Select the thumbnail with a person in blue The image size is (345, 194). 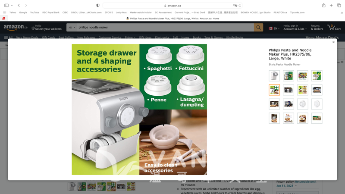(288, 104)
